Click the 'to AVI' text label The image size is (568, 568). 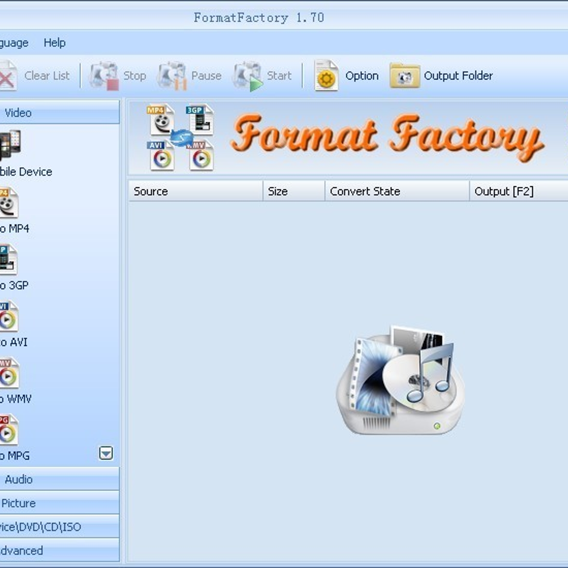click(13, 342)
